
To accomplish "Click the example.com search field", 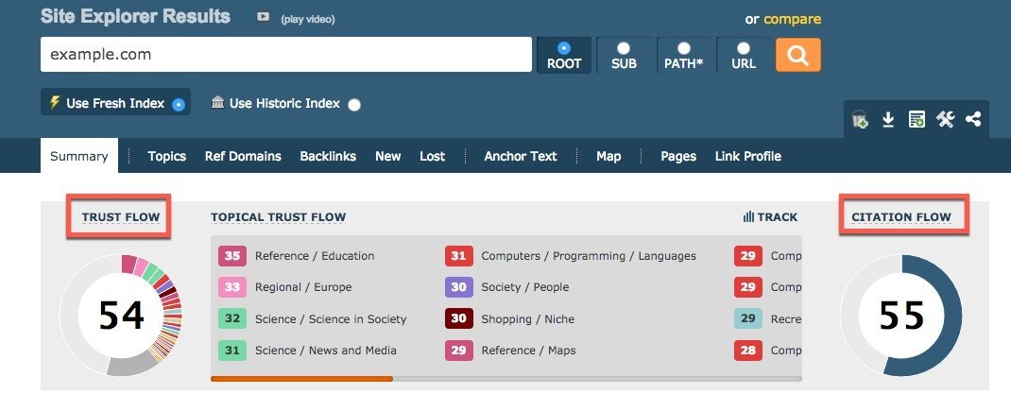I will point(285,55).
